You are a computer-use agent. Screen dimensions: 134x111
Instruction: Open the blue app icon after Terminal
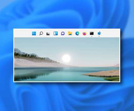tap(99, 33)
